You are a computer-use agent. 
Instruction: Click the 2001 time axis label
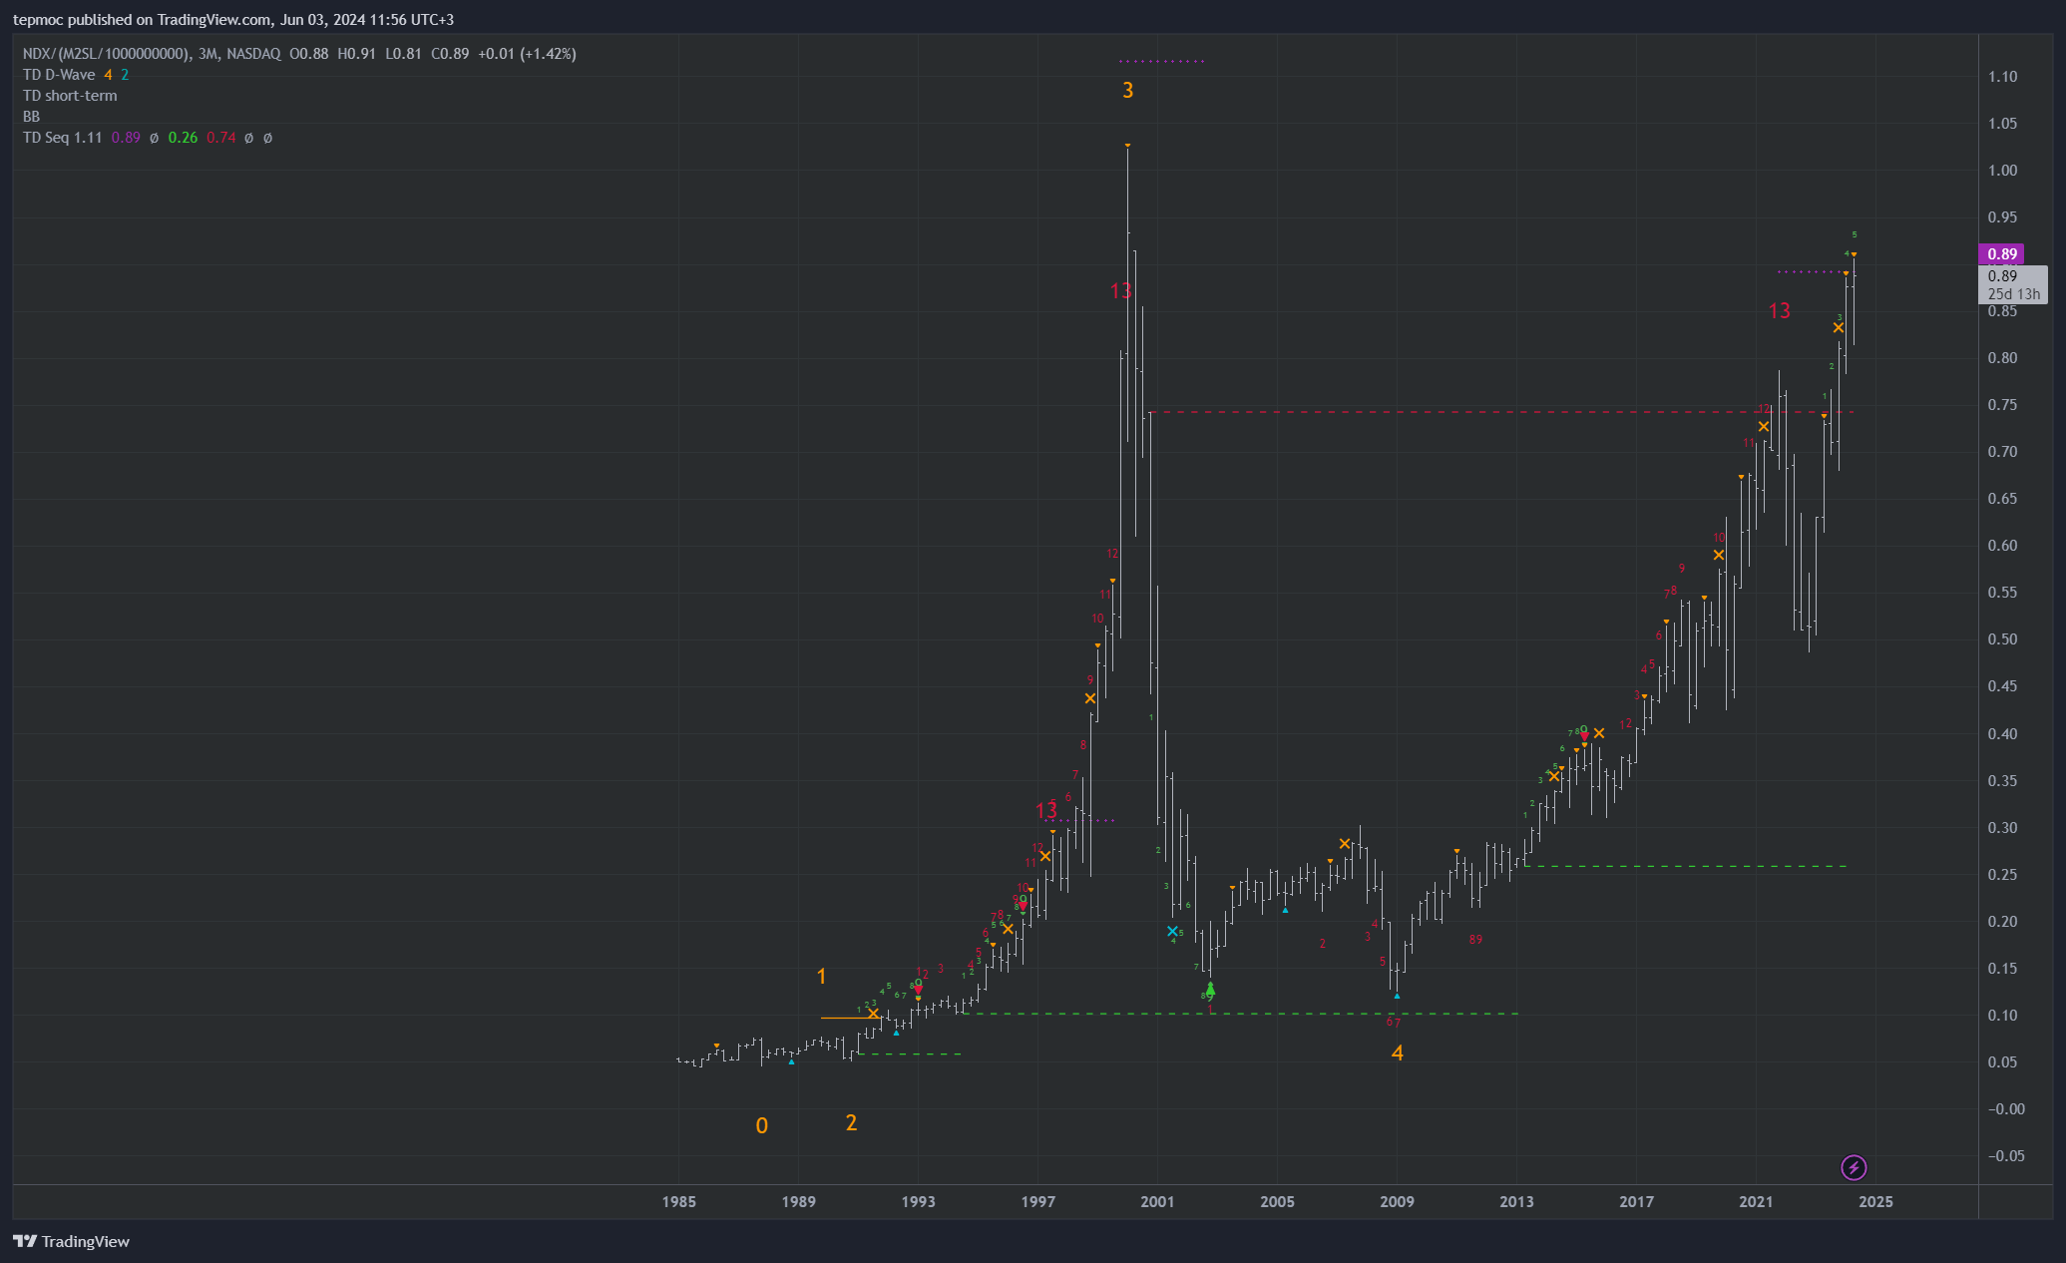pyautogui.click(x=1158, y=1202)
